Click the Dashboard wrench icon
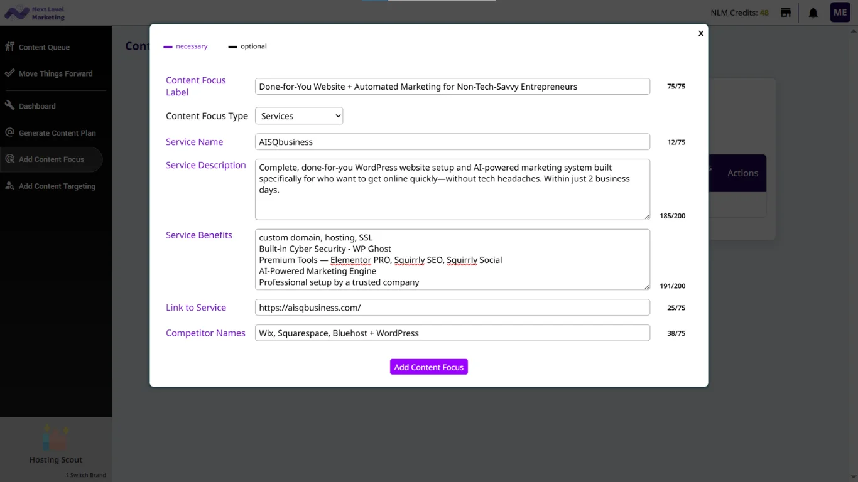This screenshot has width=858, height=482. [x=9, y=106]
